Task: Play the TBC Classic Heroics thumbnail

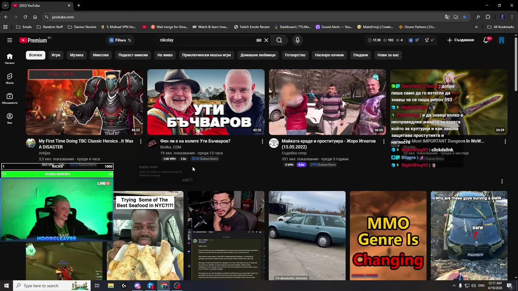Action: pos(84,102)
